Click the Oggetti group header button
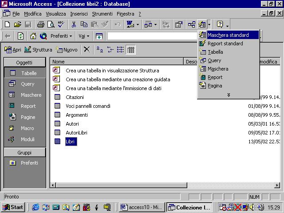This screenshot has width=284, height=213. (25, 63)
